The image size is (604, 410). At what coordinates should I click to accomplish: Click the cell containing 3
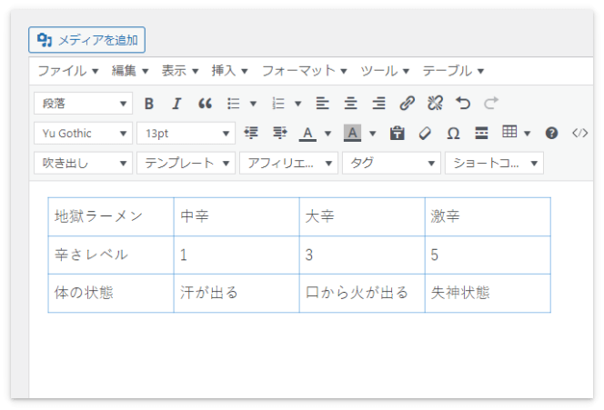[x=362, y=255]
